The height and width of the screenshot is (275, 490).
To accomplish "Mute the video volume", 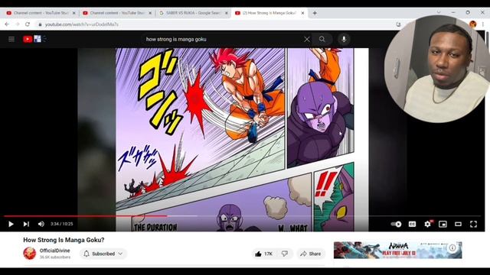I will (41, 224).
